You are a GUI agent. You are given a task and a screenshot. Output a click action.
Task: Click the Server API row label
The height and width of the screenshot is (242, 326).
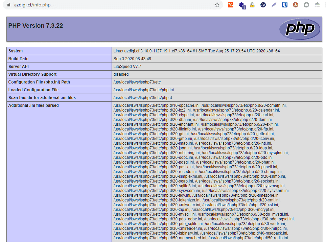click(x=19, y=67)
